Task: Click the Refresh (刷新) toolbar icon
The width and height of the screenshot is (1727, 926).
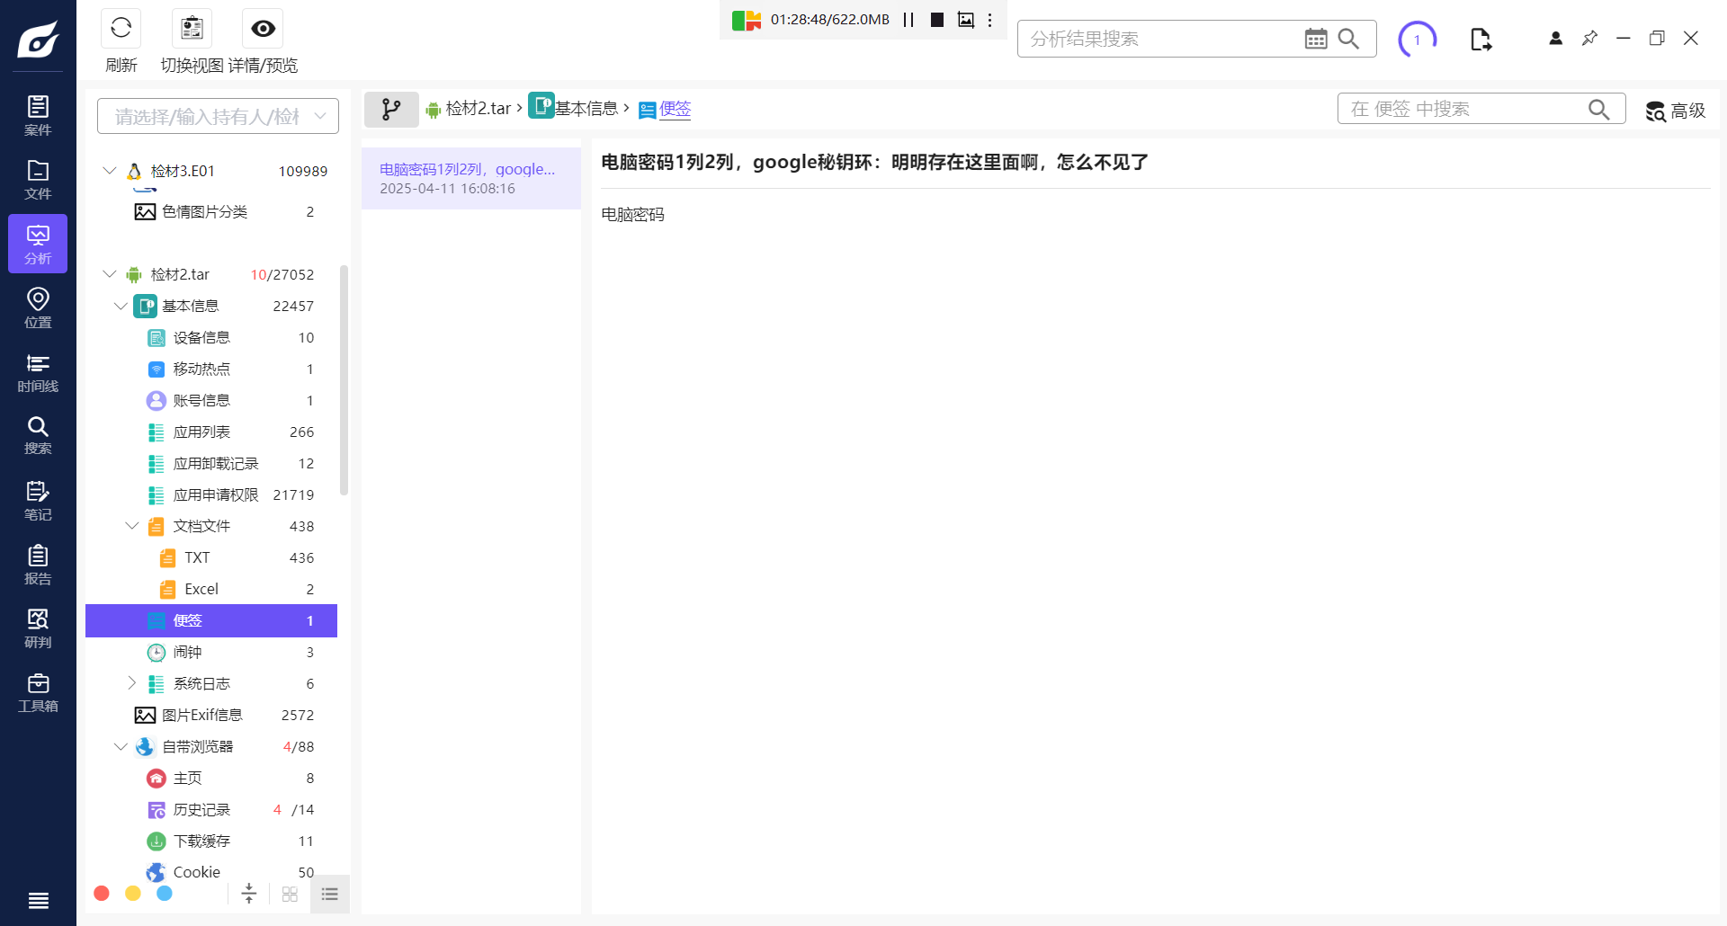Action: coord(121,29)
